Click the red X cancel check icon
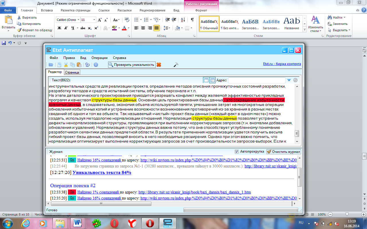The height and width of the screenshot is (229, 367). 159,65
